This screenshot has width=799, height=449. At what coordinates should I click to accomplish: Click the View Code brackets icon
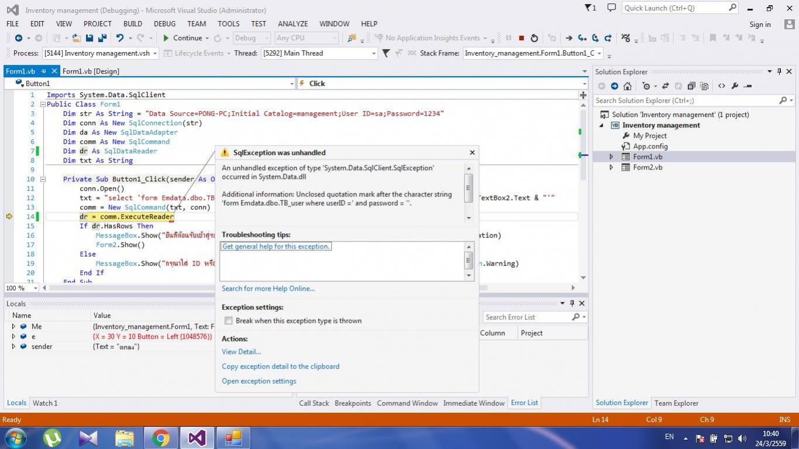[x=721, y=86]
